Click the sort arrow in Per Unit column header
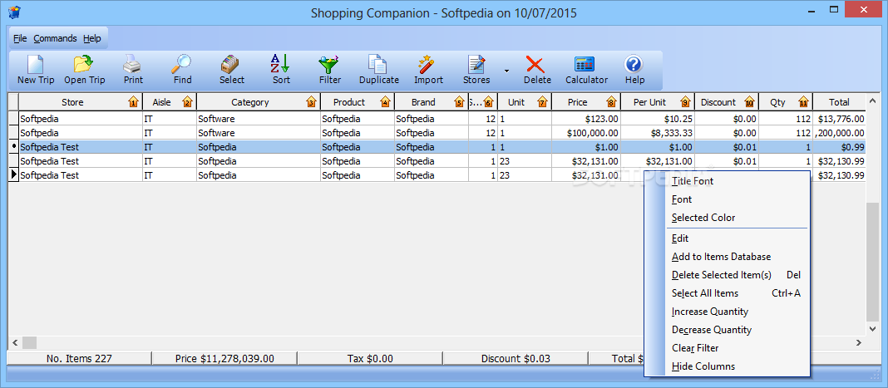888x388 pixels. [685, 102]
